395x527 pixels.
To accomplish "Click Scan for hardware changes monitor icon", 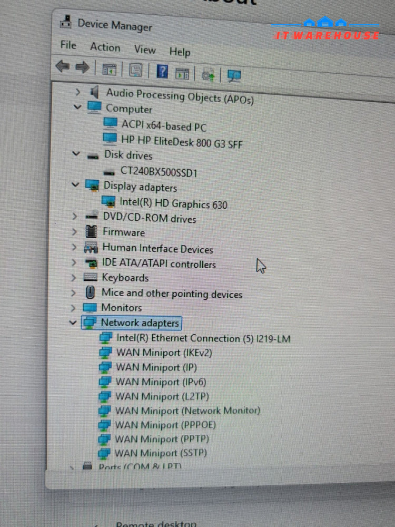I will 234,75.
